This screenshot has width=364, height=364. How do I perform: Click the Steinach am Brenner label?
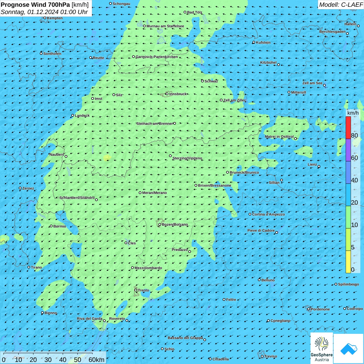pyautogui.click(x=154, y=123)
